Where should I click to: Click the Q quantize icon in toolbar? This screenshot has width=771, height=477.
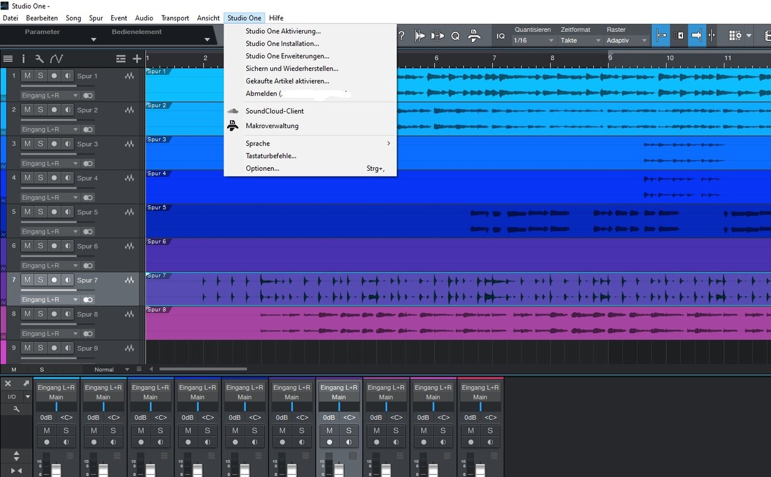(x=455, y=36)
